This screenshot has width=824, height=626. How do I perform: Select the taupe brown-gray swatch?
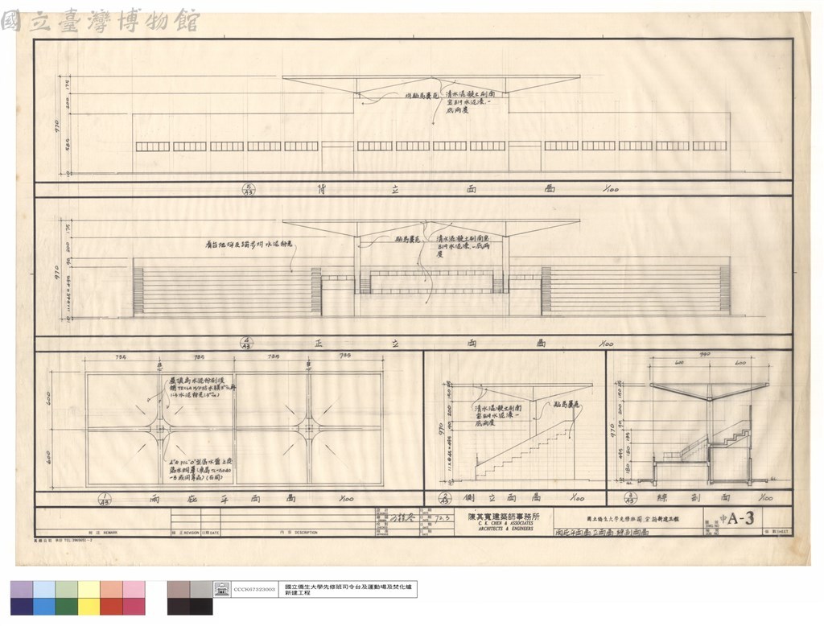pyautogui.click(x=179, y=589)
